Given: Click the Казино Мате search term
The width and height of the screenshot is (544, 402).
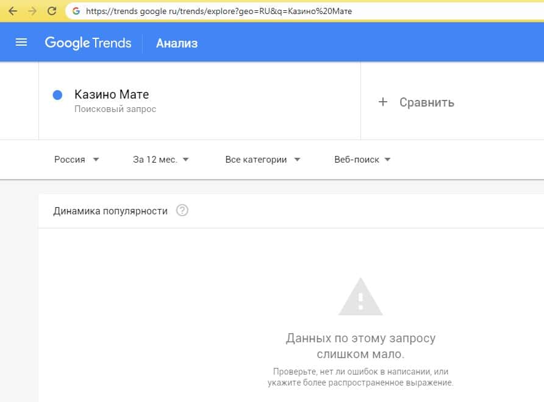Looking at the screenshot, I should tap(112, 94).
